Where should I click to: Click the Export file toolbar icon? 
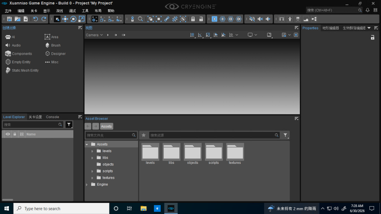[x=26, y=19]
